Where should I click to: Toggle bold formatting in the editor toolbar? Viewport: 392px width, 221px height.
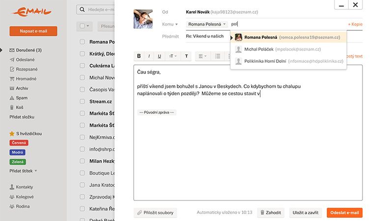139,56
